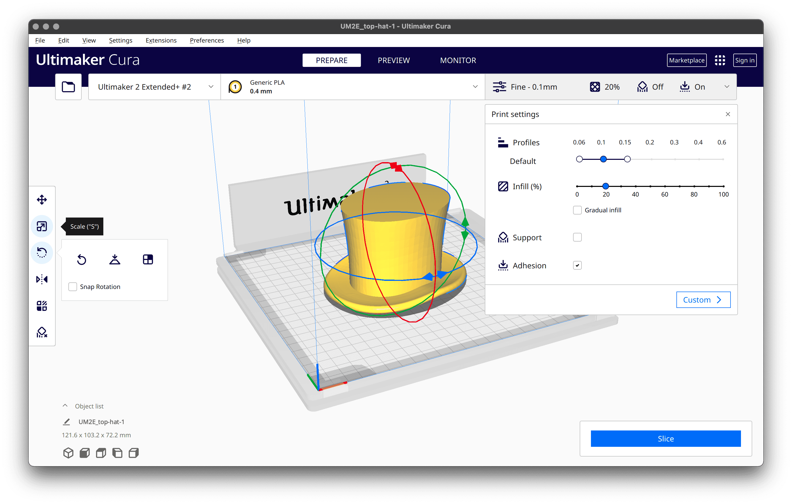Click Profiles icon in Print settings

503,142
